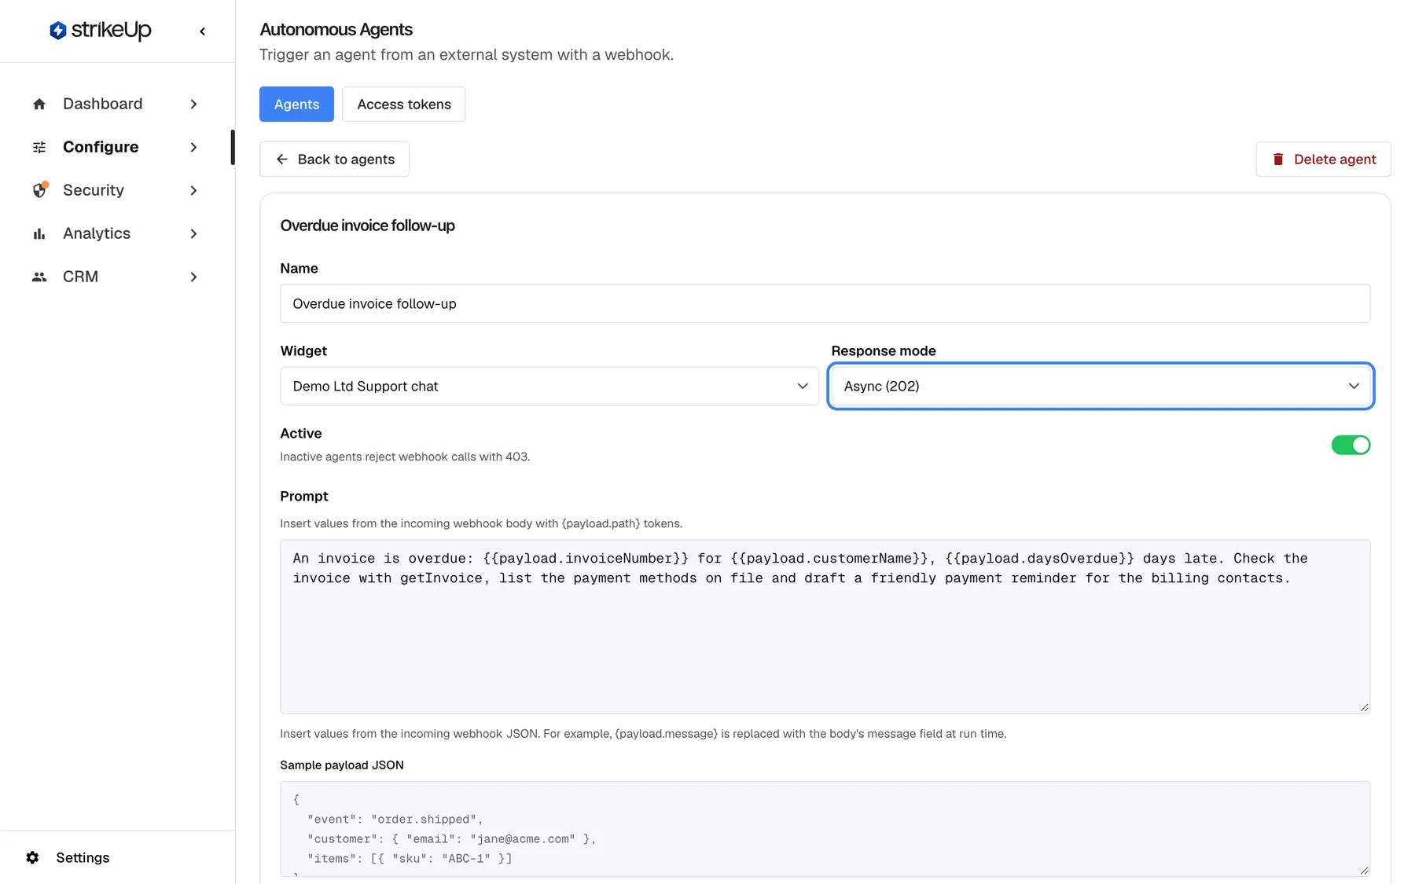Image resolution: width=1415 pixels, height=884 pixels.
Task: Click the Settings gear icon
Action: coord(32,857)
